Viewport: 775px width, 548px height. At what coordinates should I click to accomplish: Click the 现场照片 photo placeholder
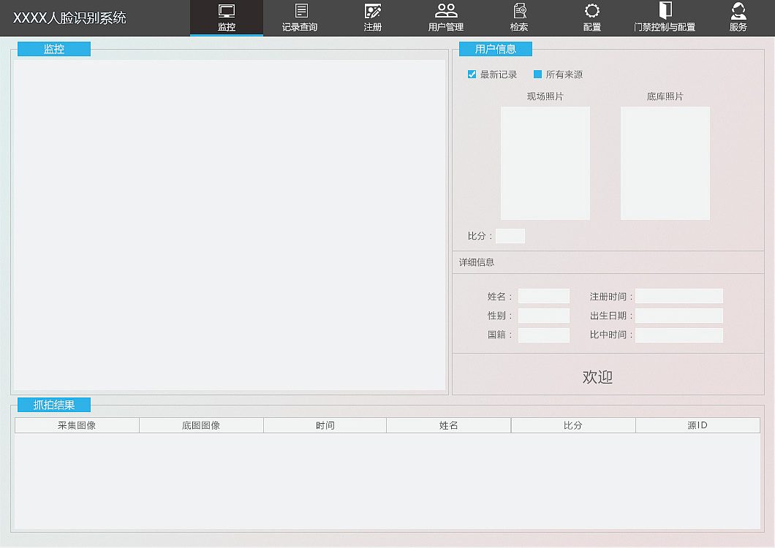pyautogui.click(x=545, y=163)
